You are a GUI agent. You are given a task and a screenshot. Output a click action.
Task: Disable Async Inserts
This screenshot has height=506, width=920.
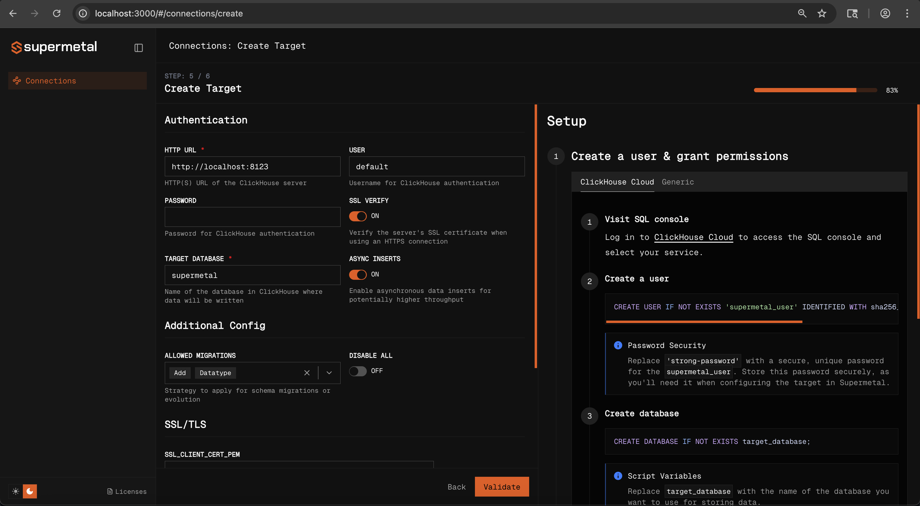click(358, 274)
